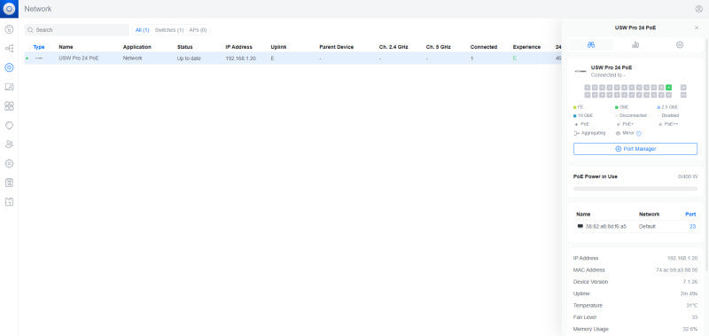Open the UniFi Devices page in sidebar

click(x=9, y=68)
